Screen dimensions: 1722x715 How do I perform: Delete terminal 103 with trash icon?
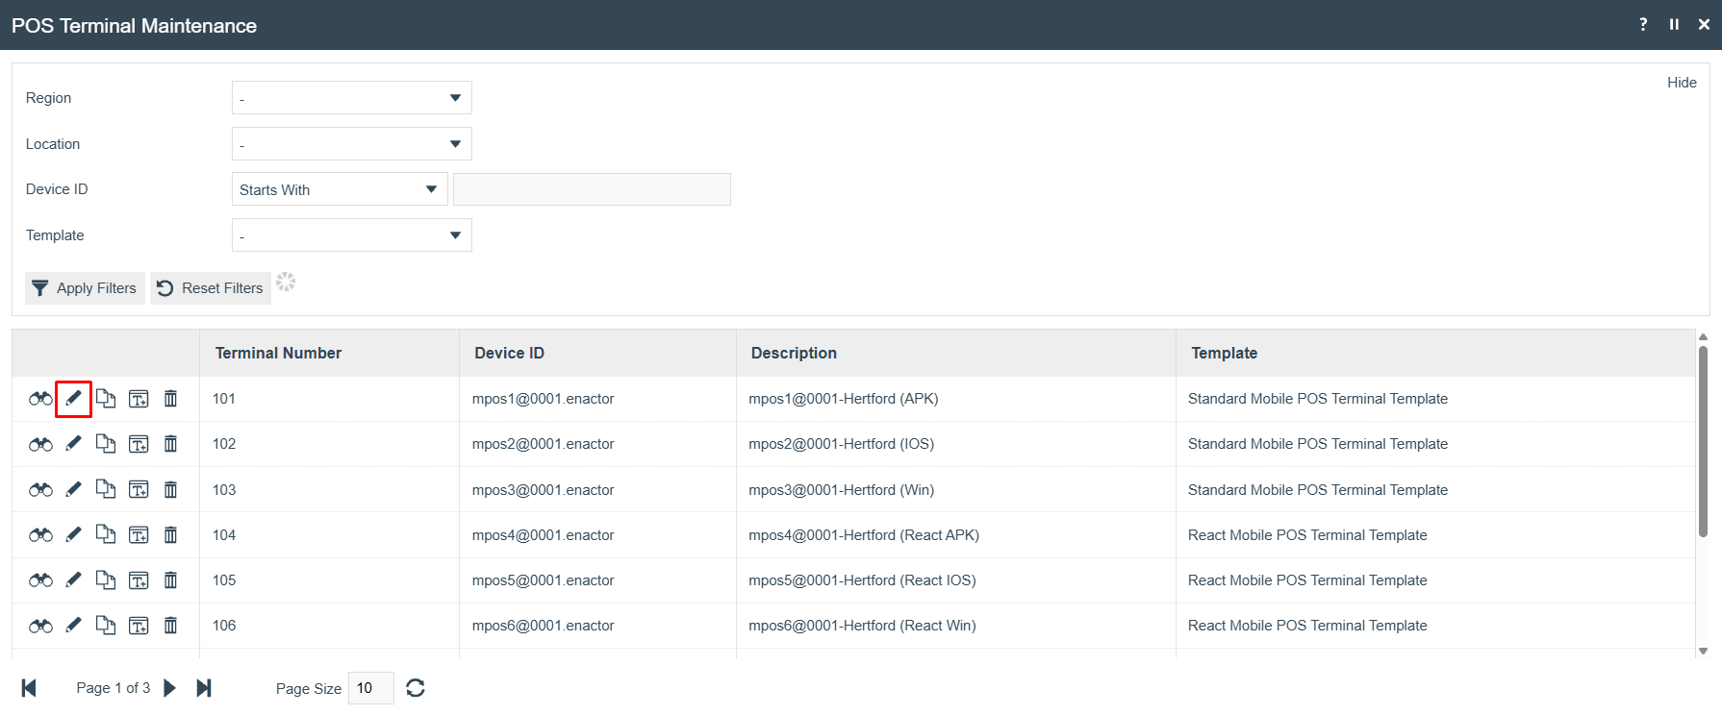click(170, 490)
